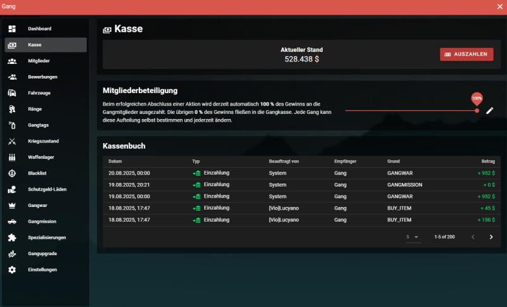This screenshot has height=307, width=507.
Task: Click the Schutzgeld-Läden hand icon
Action: tap(12, 189)
